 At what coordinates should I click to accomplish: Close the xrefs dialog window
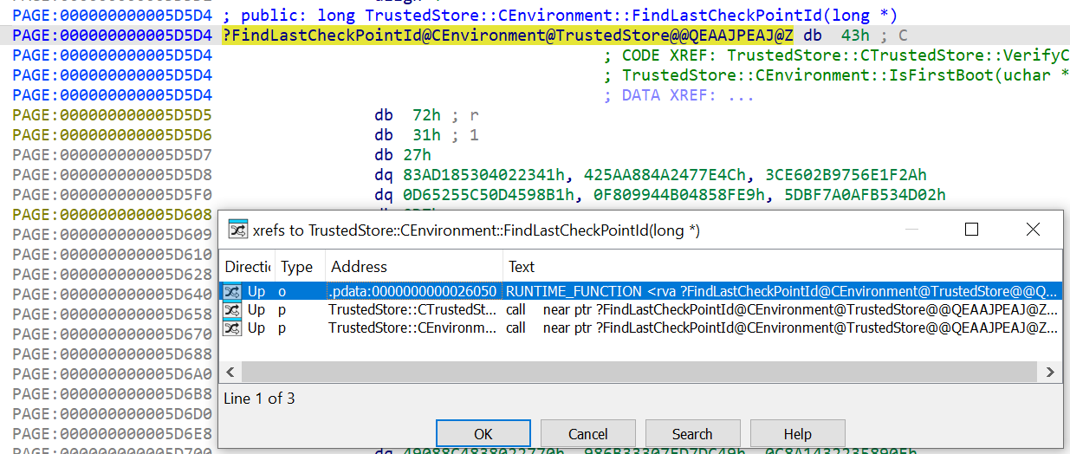click(1032, 230)
